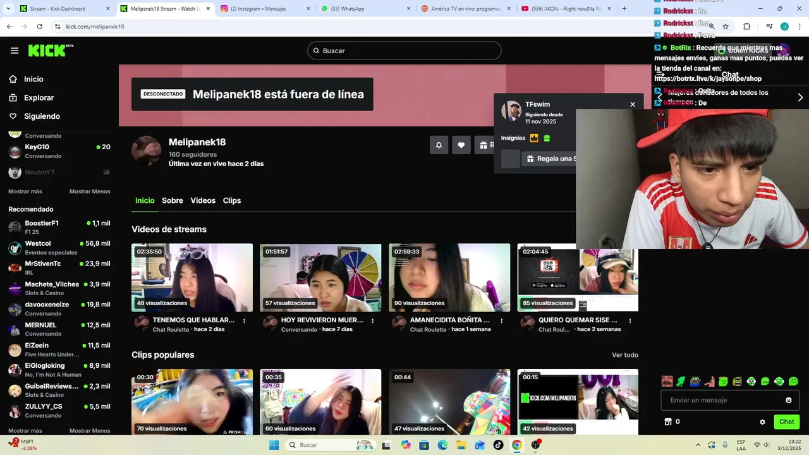Click the gift icon button beside the heart
Image resolution: width=809 pixels, height=455 pixels.
point(484,145)
